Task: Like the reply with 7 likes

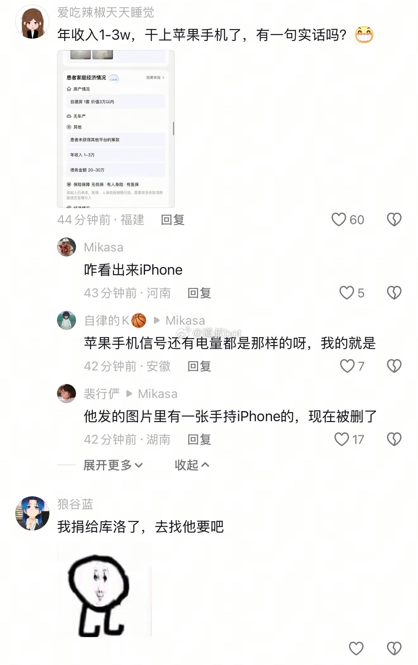Action: coord(347,366)
